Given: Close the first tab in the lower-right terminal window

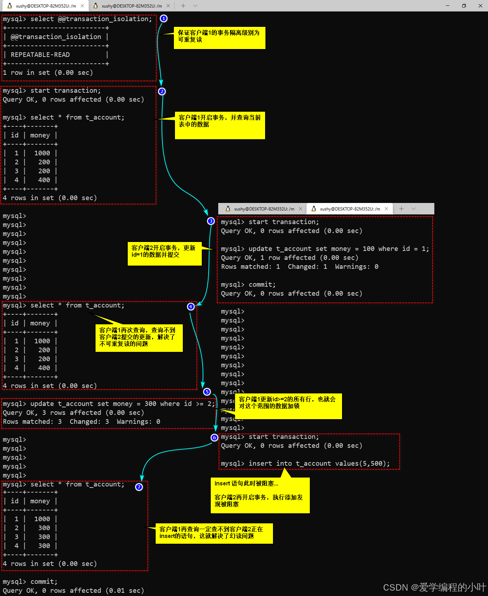Looking at the screenshot, I should 301,209.
